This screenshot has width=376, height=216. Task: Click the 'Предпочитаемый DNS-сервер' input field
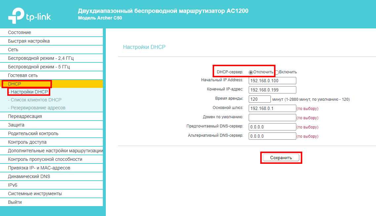pos(272,127)
